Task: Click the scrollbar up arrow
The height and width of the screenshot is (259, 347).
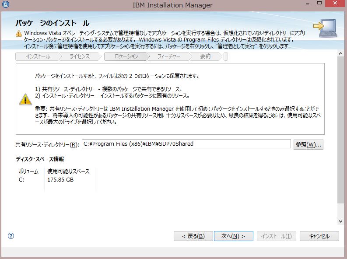Action: coord(340,53)
